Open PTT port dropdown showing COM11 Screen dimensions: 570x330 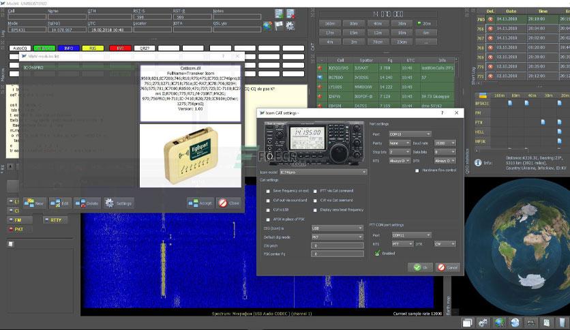[x=412, y=235]
